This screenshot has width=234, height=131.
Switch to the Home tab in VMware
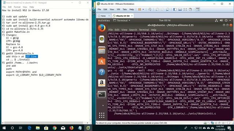[x=103, y=16]
